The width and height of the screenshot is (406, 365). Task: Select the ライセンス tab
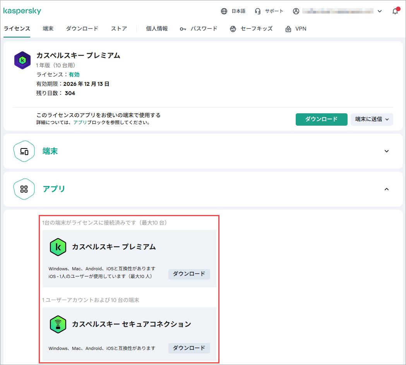click(x=17, y=29)
